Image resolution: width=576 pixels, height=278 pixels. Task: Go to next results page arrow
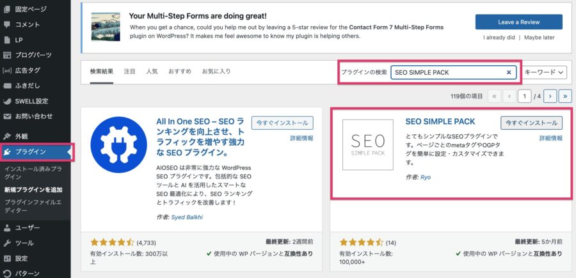point(550,97)
